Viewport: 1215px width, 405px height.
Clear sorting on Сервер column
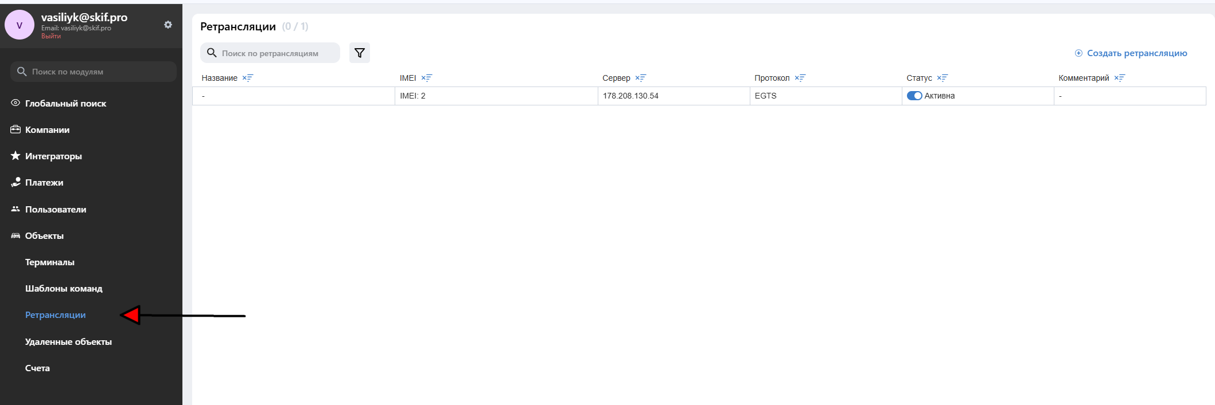click(x=640, y=78)
